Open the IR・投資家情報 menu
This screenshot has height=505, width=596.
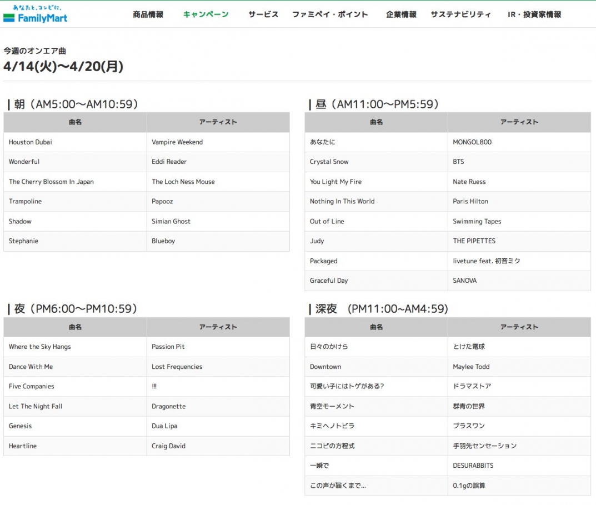point(534,14)
